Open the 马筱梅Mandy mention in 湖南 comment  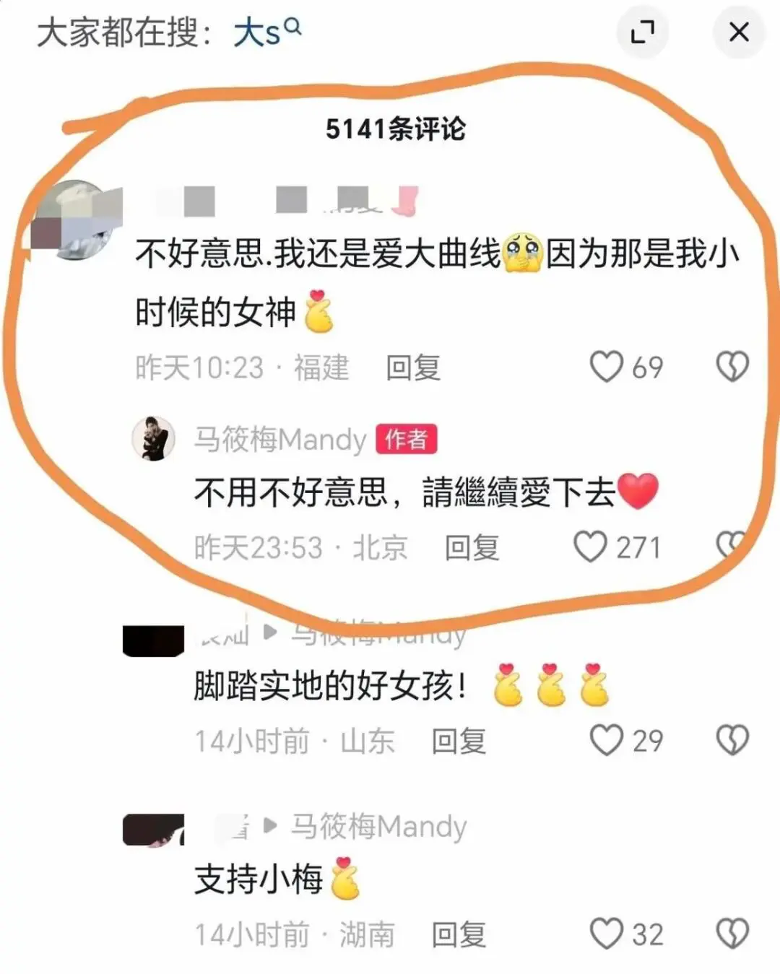pos(378,826)
